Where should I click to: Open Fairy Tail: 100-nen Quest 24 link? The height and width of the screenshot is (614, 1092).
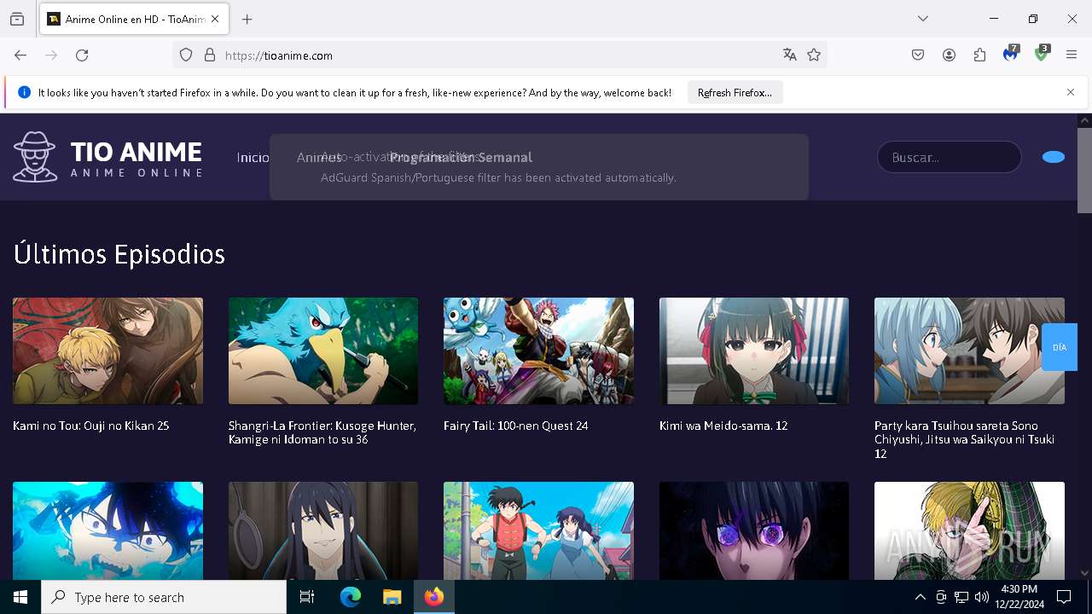pos(516,426)
